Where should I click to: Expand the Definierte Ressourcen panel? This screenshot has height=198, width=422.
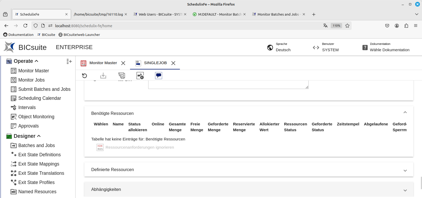point(405,171)
